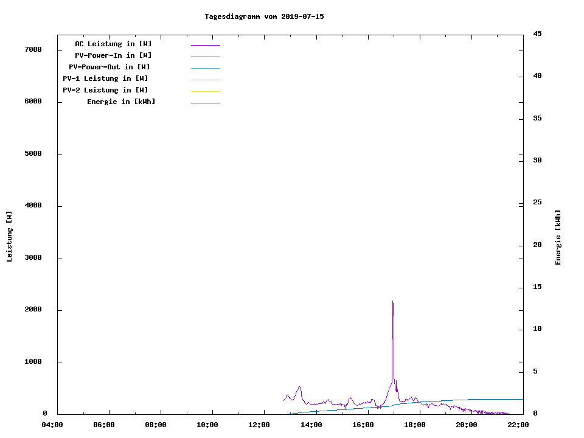Viewport: 584px width, 438px height.
Task: Click the Energie in [kWh] legend label
Action: tap(121, 102)
